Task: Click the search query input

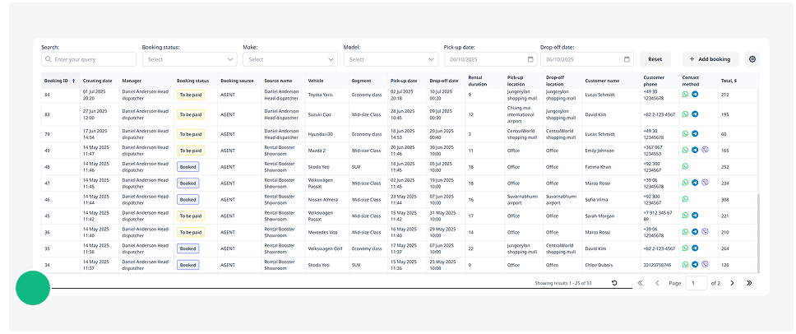Action: (x=89, y=59)
